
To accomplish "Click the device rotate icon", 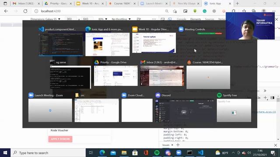I will click(x=139, y=19).
